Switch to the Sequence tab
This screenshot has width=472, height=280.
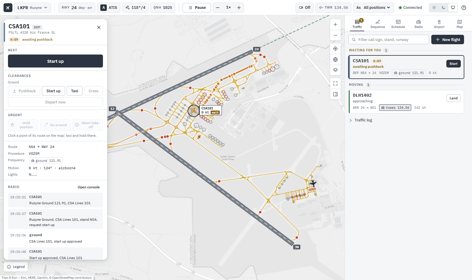click(378, 24)
